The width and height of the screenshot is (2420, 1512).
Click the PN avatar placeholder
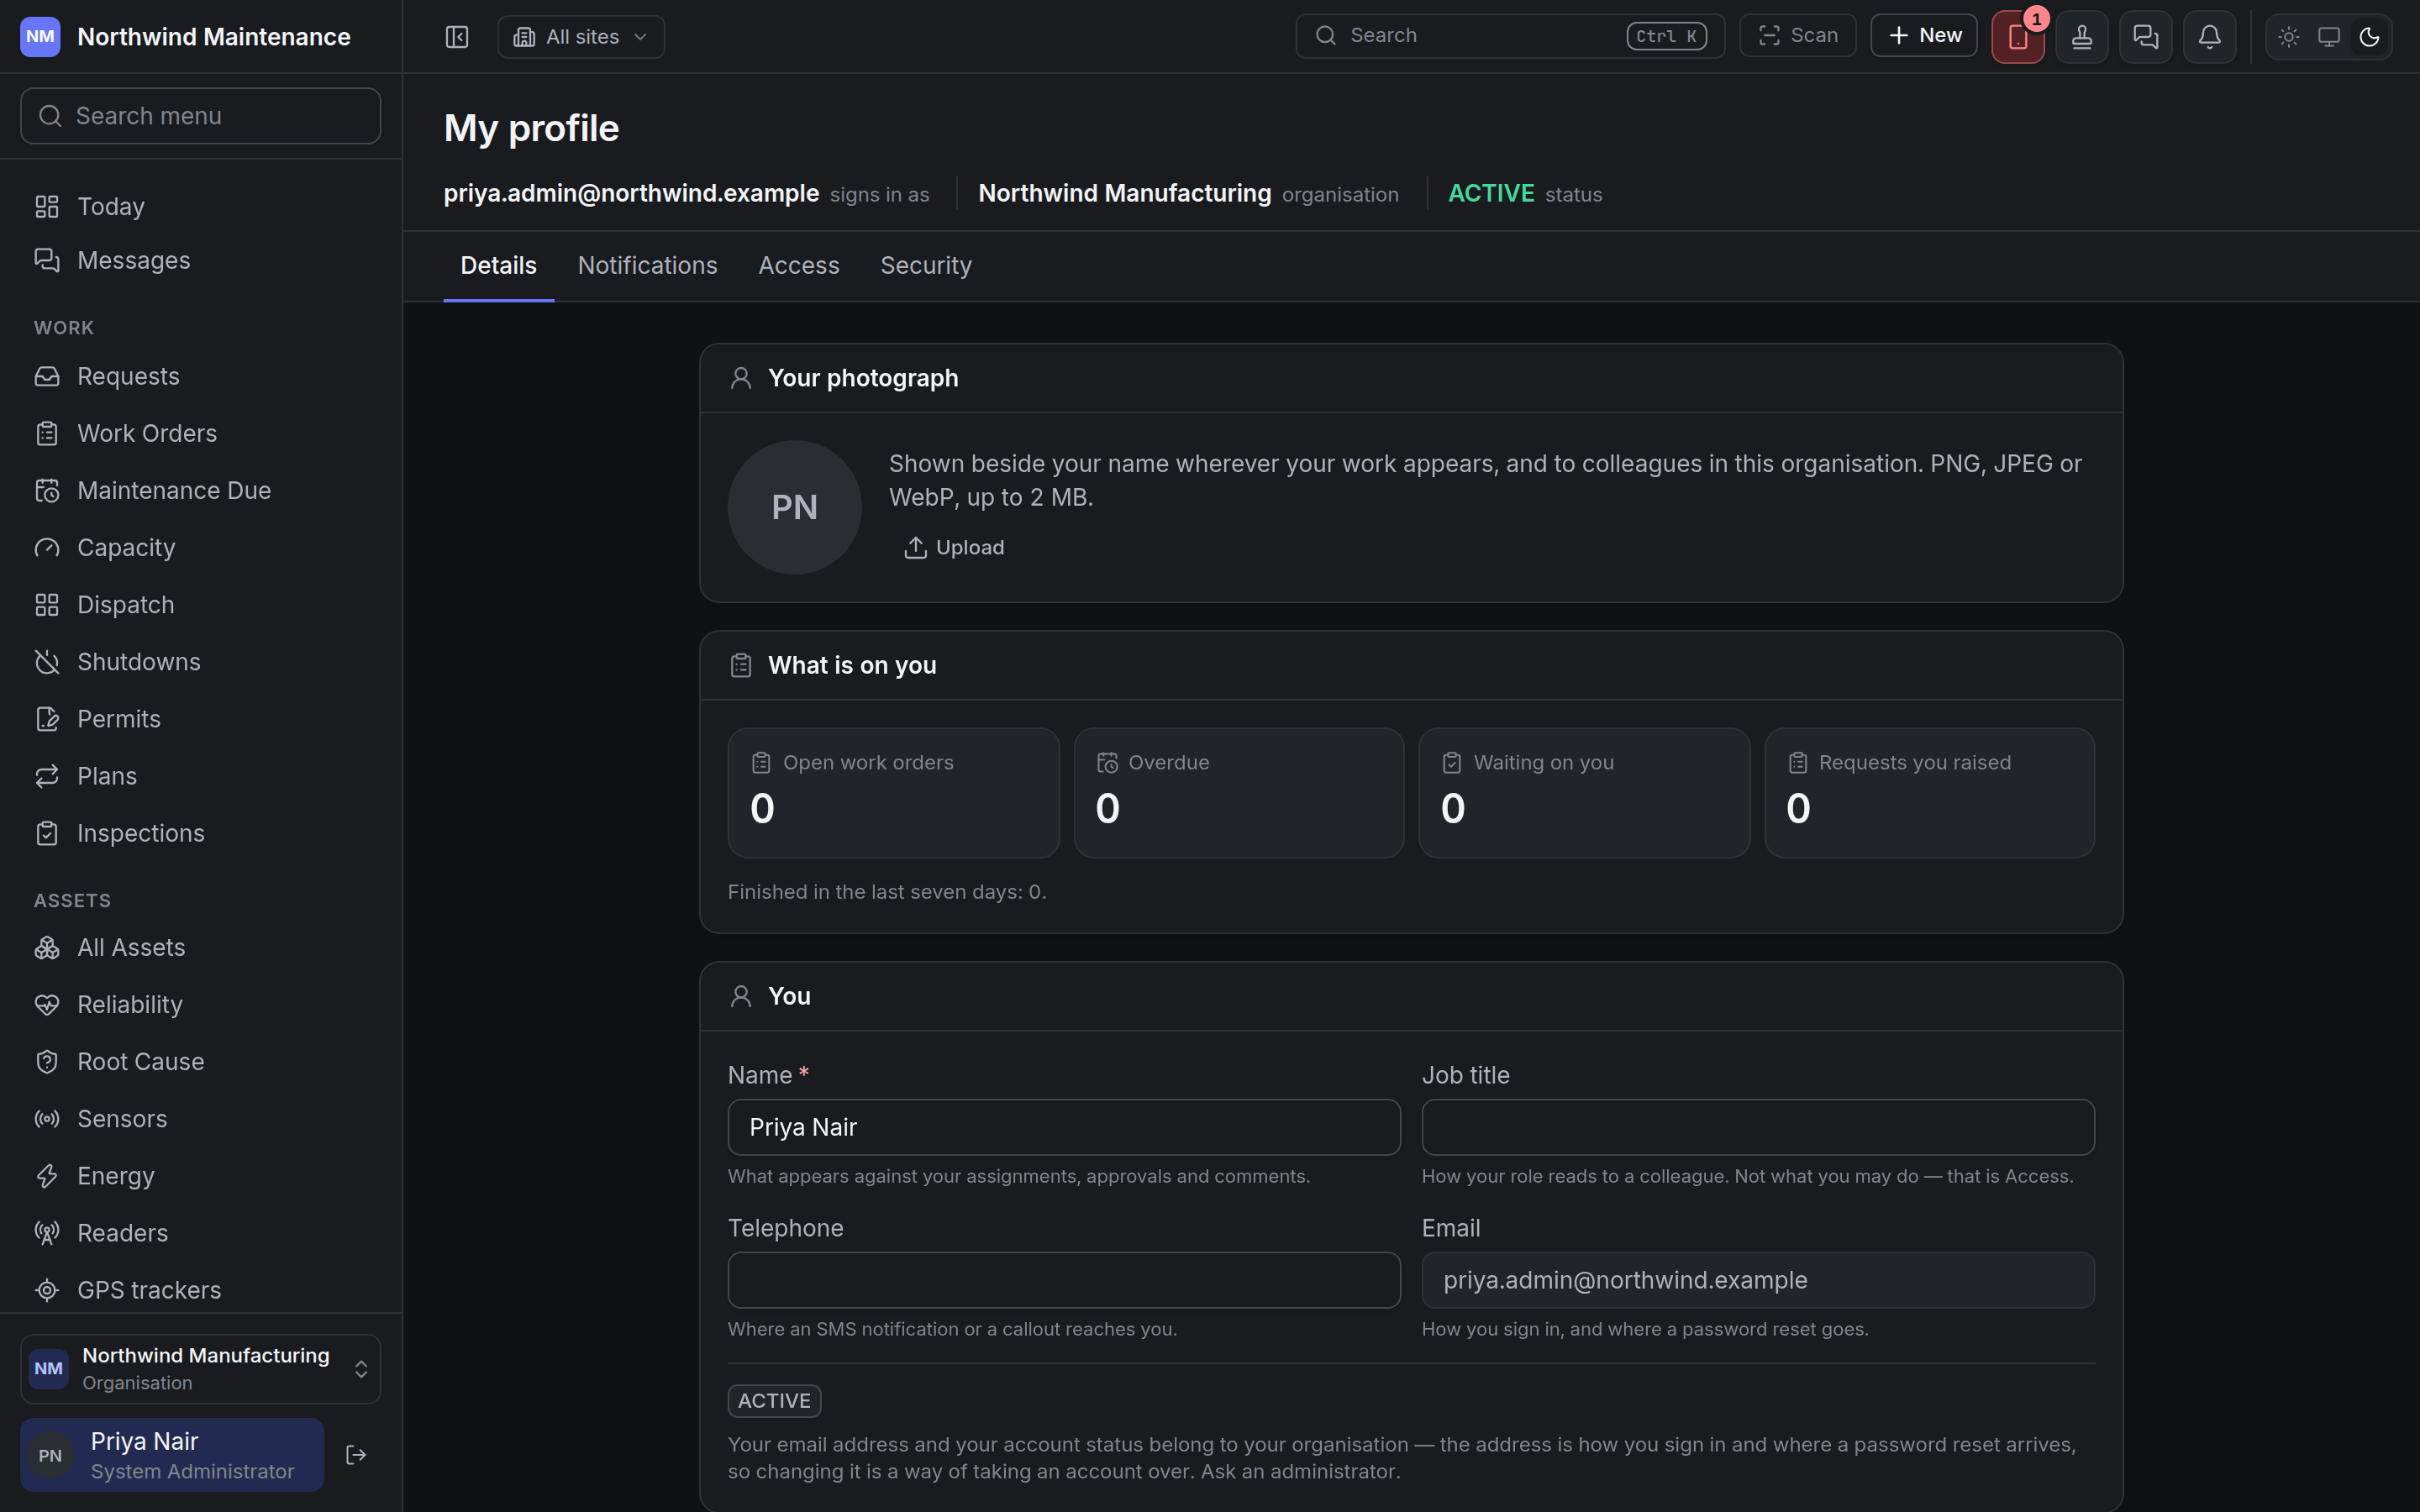795,507
